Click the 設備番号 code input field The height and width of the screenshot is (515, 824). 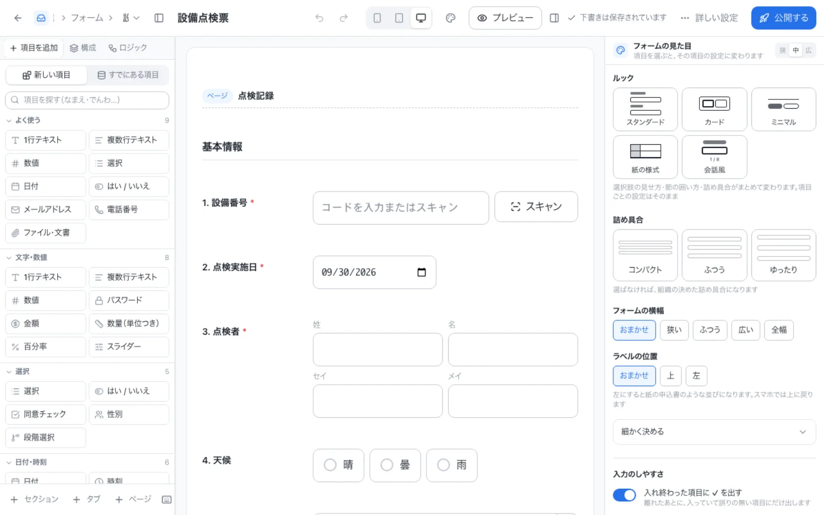click(x=401, y=208)
